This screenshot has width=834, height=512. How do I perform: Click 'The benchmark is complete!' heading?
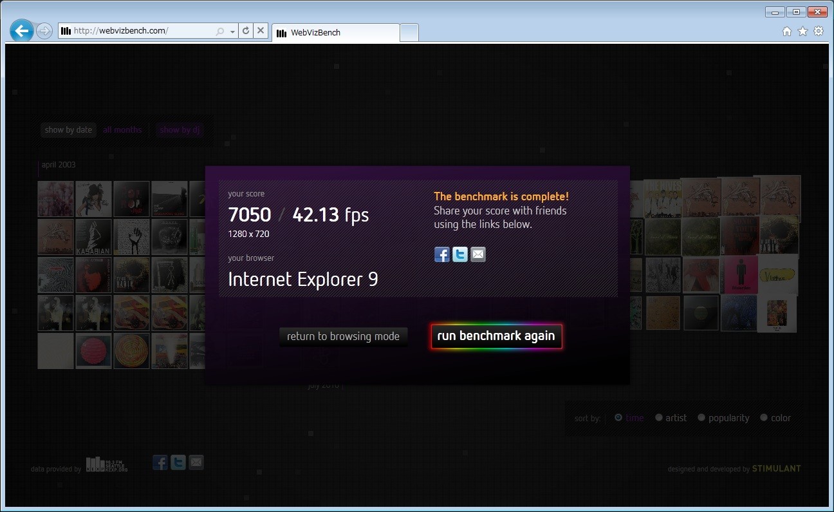(x=501, y=196)
